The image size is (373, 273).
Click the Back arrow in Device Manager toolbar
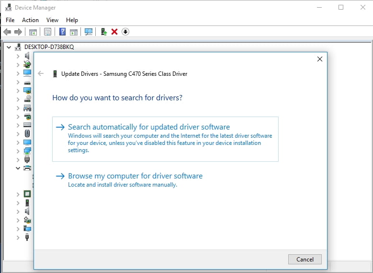pos(7,32)
